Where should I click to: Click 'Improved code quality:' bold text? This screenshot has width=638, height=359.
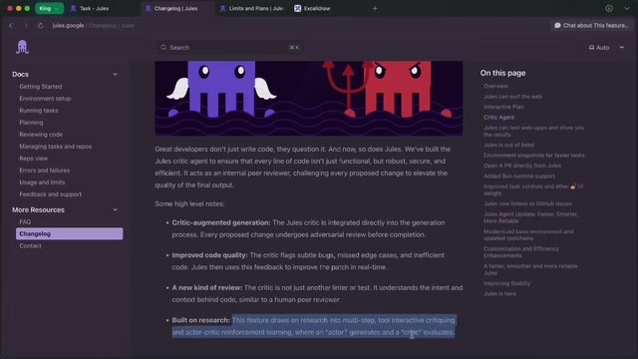(x=209, y=255)
